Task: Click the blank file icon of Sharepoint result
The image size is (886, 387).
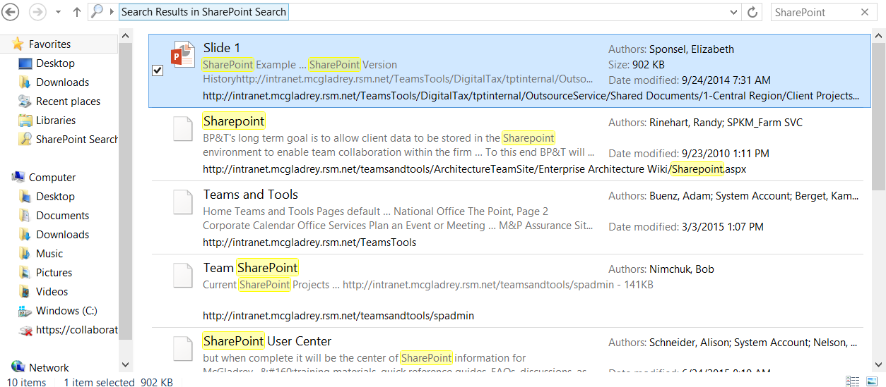Action: (183, 128)
